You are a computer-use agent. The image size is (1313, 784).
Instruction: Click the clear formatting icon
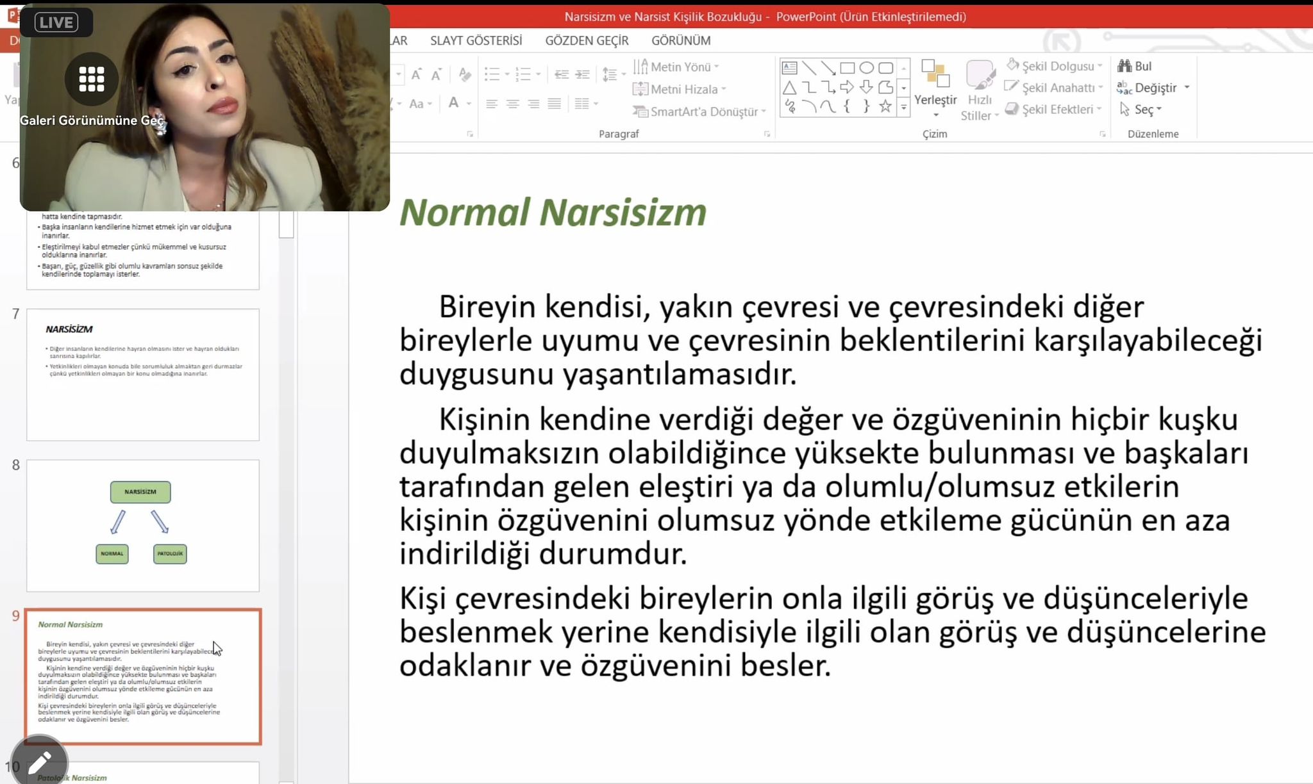465,74
